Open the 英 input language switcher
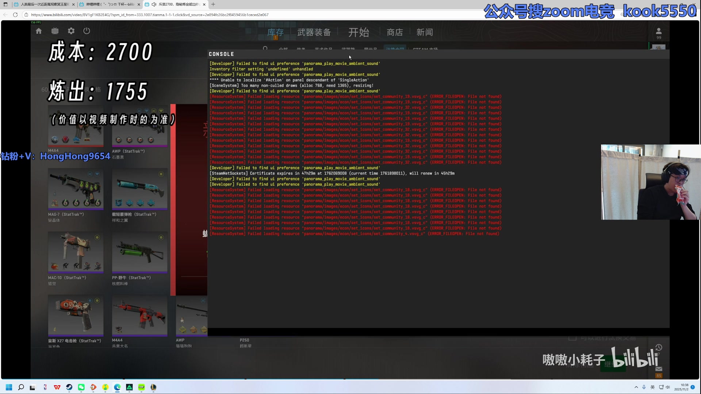 [652, 387]
